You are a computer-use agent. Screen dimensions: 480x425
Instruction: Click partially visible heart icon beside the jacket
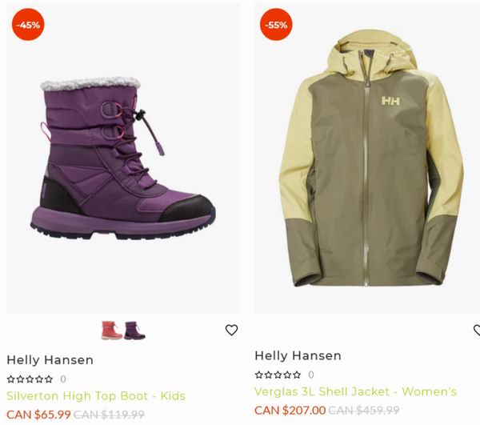click(477, 330)
